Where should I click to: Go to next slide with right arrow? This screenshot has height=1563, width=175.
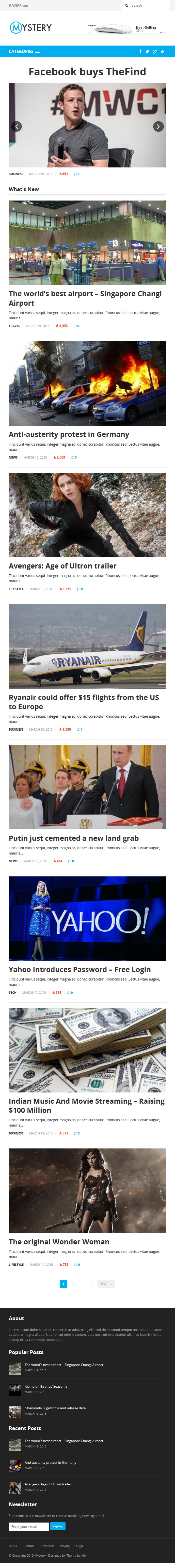158,126
